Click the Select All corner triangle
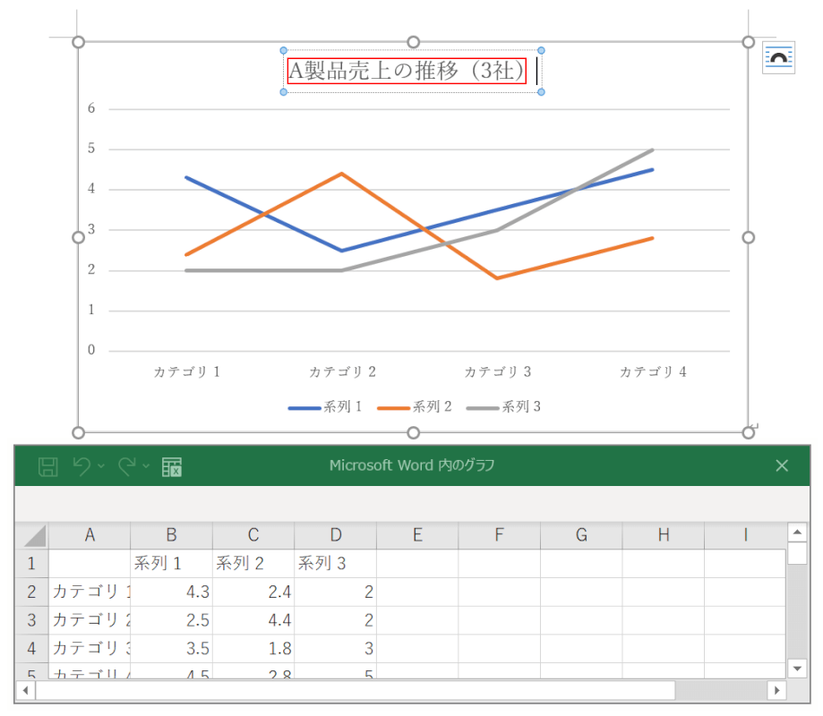823x716 pixels. [x=34, y=536]
